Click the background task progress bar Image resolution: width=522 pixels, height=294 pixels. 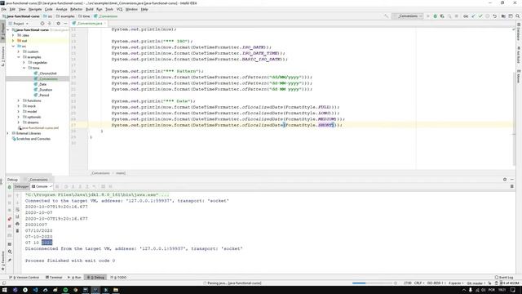(x=372, y=283)
